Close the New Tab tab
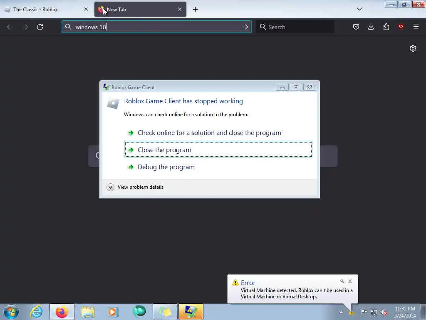 pos(180,9)
